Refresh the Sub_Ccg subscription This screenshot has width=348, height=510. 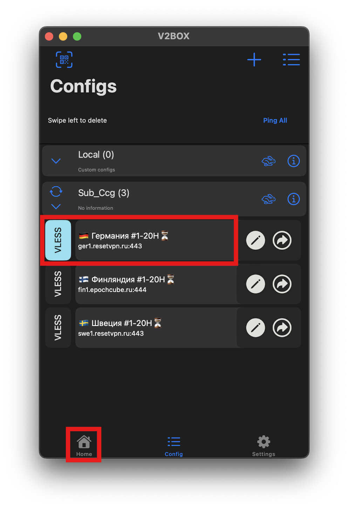tap(56, 192)
